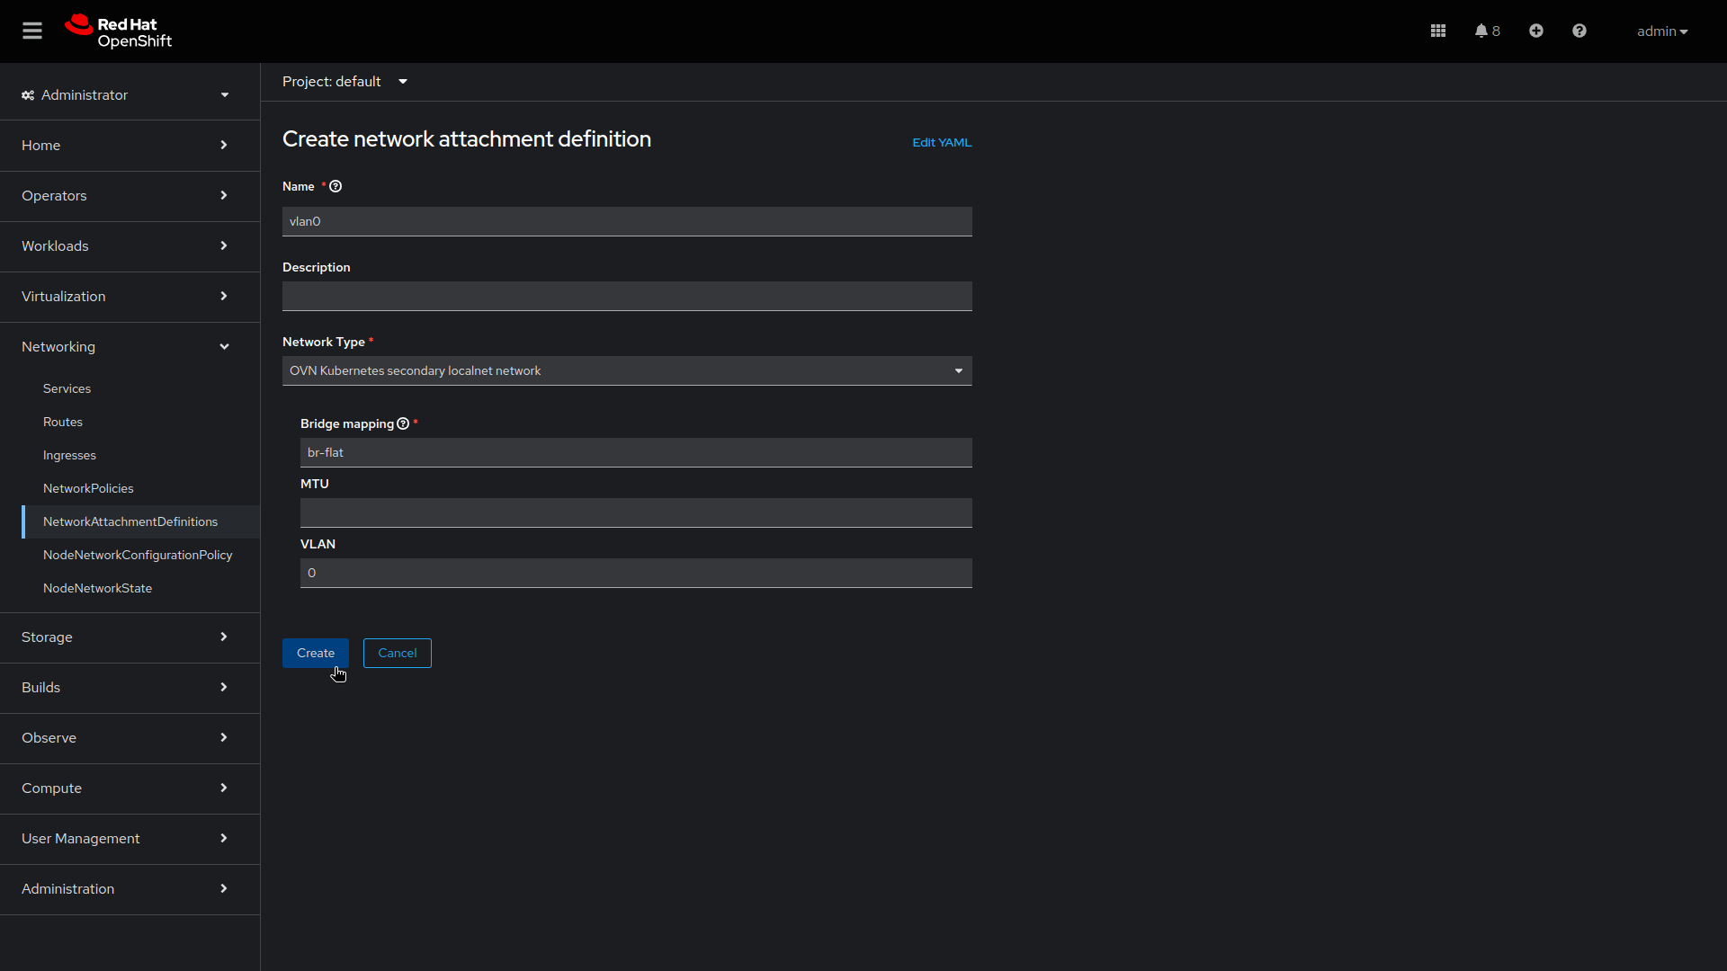1727x971 pixels.
Task: Open the Services page
Action: tap(67, 388)
